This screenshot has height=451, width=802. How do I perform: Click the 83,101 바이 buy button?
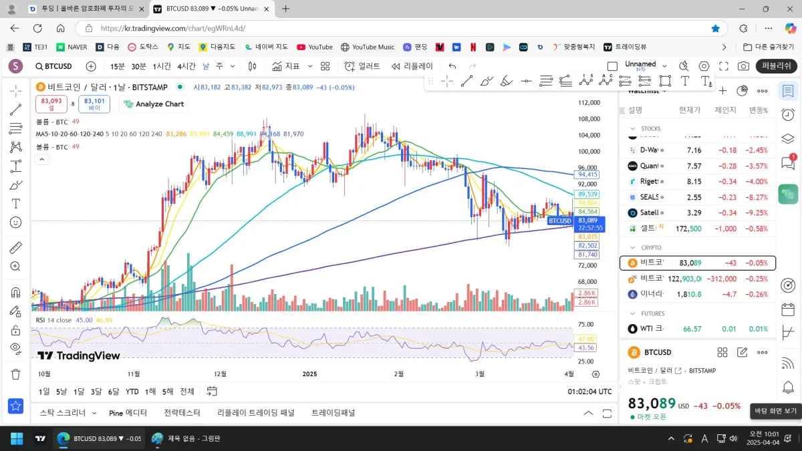pyautogui.click(x=94, y=104)
